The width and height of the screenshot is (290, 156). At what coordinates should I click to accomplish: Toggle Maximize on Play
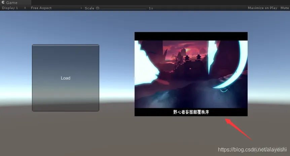pyautogui.click(x=262, y=8)
